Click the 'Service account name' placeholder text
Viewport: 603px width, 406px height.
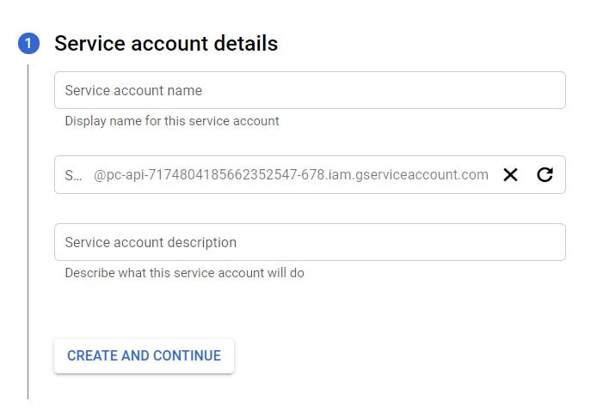(133, 90)
